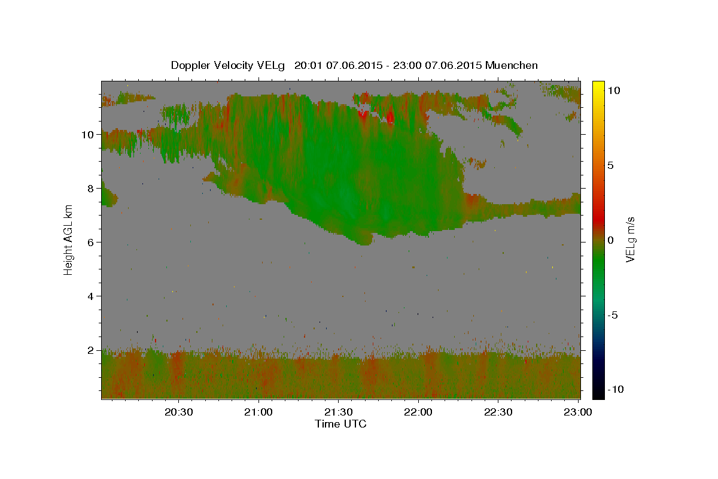Screen dimensions: 718x479
Task: Click the 22:30 time tick label
Action: (498, 412)
